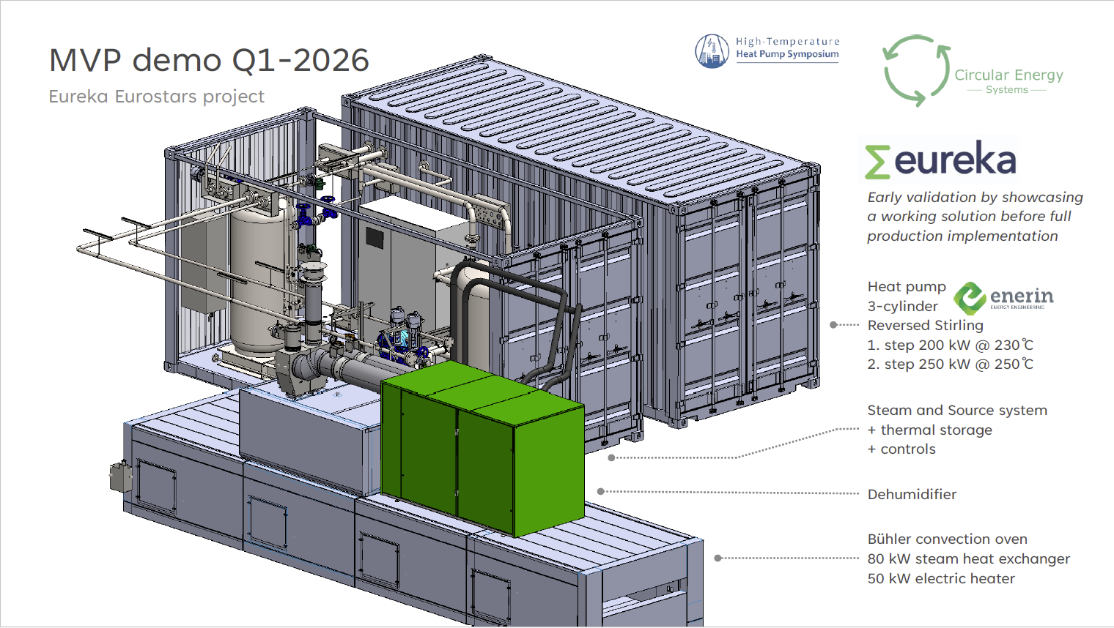Click '80 kW steam heat exchanger' line
This screenshot has width=1114, height=628.
click(969, 559)
